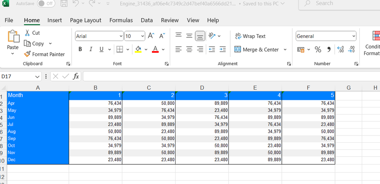
Task: Apply yellow Fill Color bucket
Action: tap(138, 49)
